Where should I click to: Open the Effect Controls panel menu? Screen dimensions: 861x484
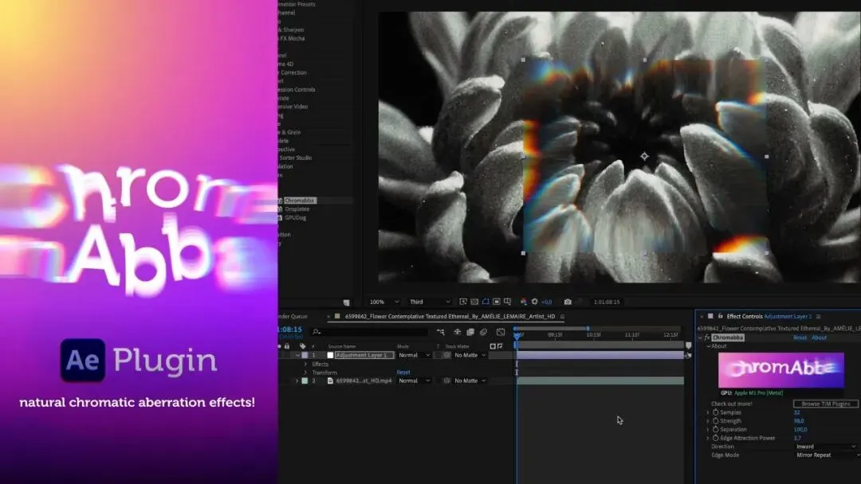818,316
